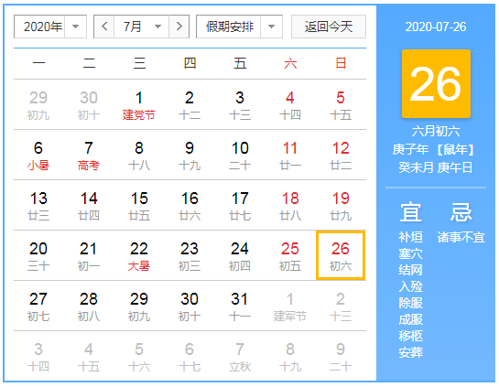Viewport: 499px width, 387px height.
Task: Go to previous month with left arrow
Action: click(x=104, y=27)
